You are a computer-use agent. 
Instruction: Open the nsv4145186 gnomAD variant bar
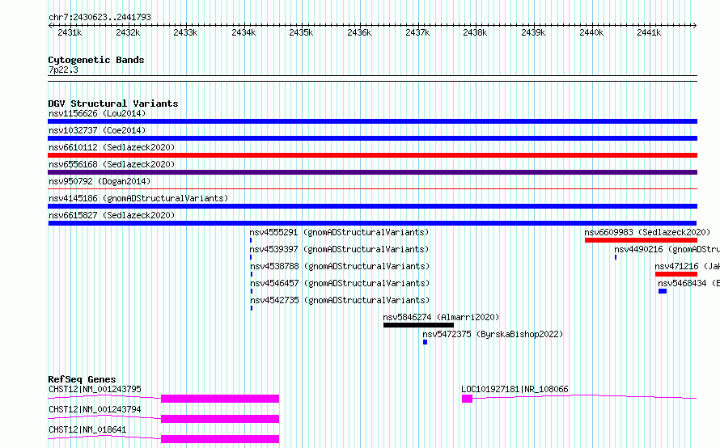[x=372, y=206]
